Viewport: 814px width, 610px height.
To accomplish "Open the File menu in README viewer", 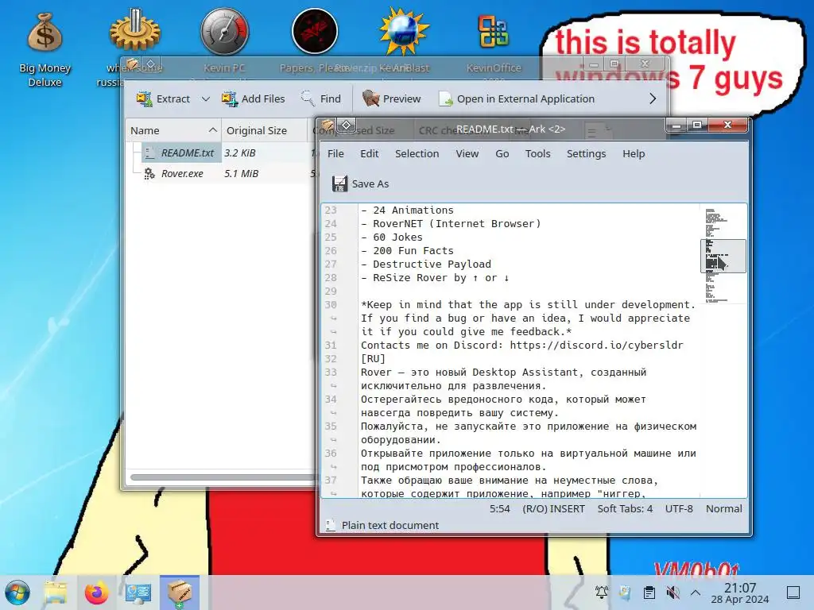I will tap(335, 153).
